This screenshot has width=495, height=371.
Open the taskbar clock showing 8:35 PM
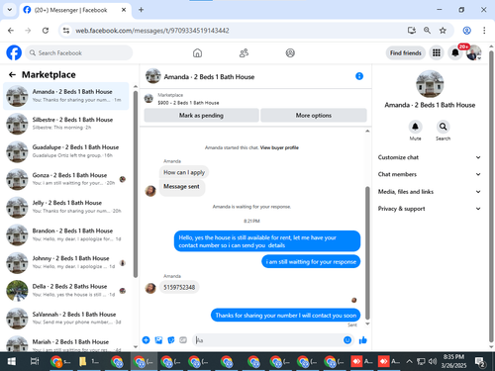(x=453, y=361)
